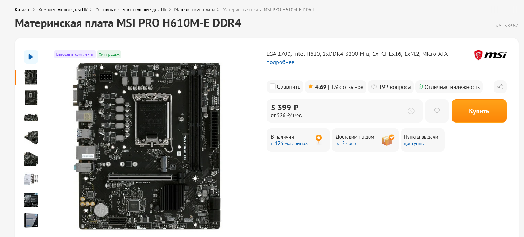The image size is (524, 237).
Task: Open Материнские платы breadcrumb
Action: coord(194,9)
